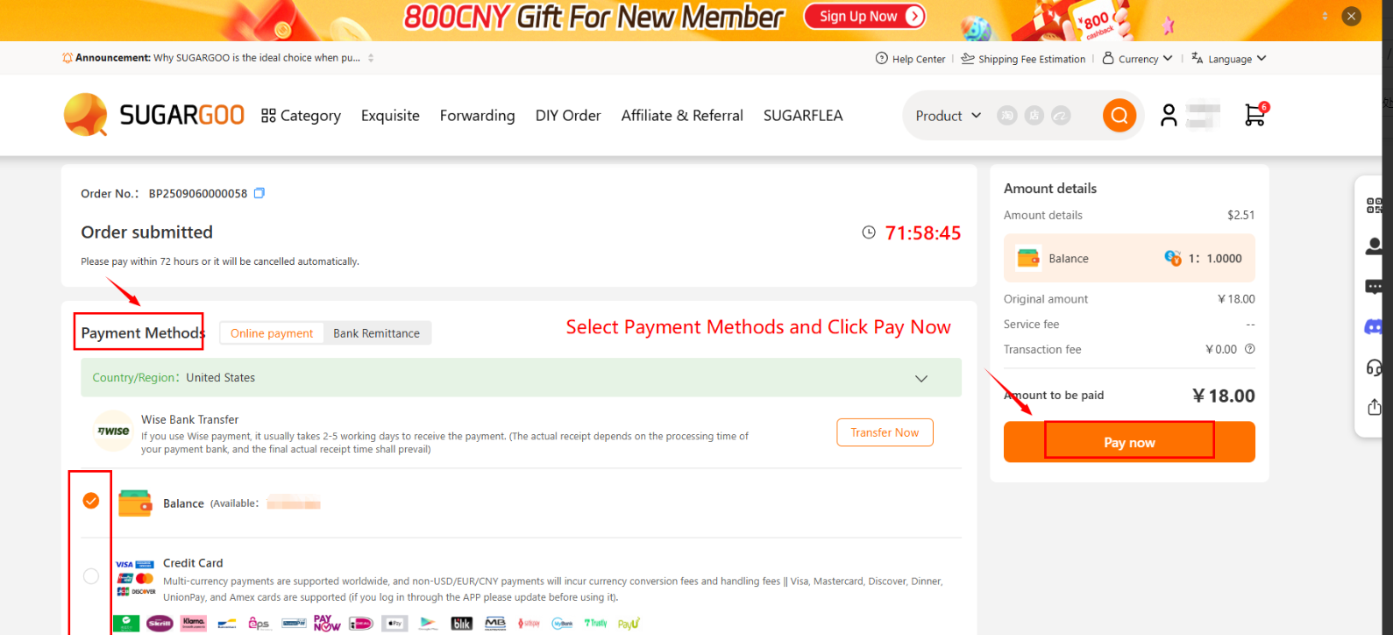Select the Credit Card payment option
Viewport: 1393px width, 635px height.
coord(90,576)
